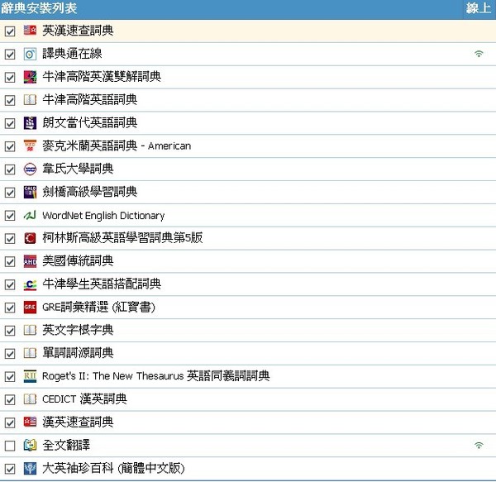Viewport: 496px width, 482px height.
Task: Click the 麥克米蘭英語詞典 MED icon
Action: [30, 146]
